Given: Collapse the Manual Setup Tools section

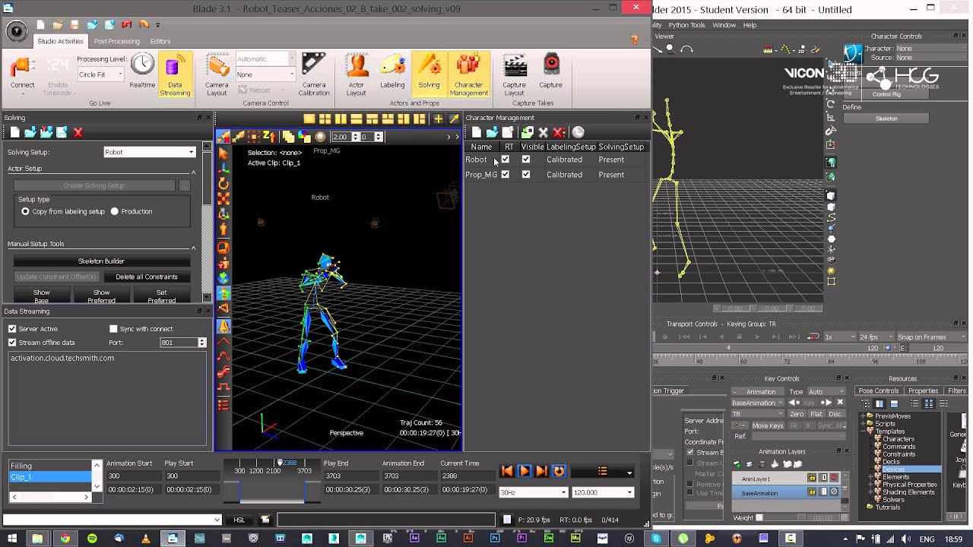Looking at the screenshot, I should pos(193,248).
